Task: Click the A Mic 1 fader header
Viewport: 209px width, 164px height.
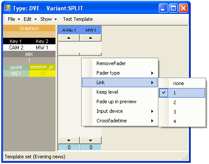Action: [x=69, y=30]
